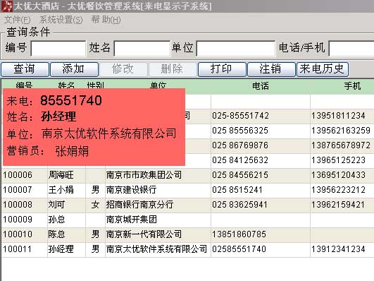Select row 100007 王小娟
This screenshot has height=281, width=374.
point(188,190)
